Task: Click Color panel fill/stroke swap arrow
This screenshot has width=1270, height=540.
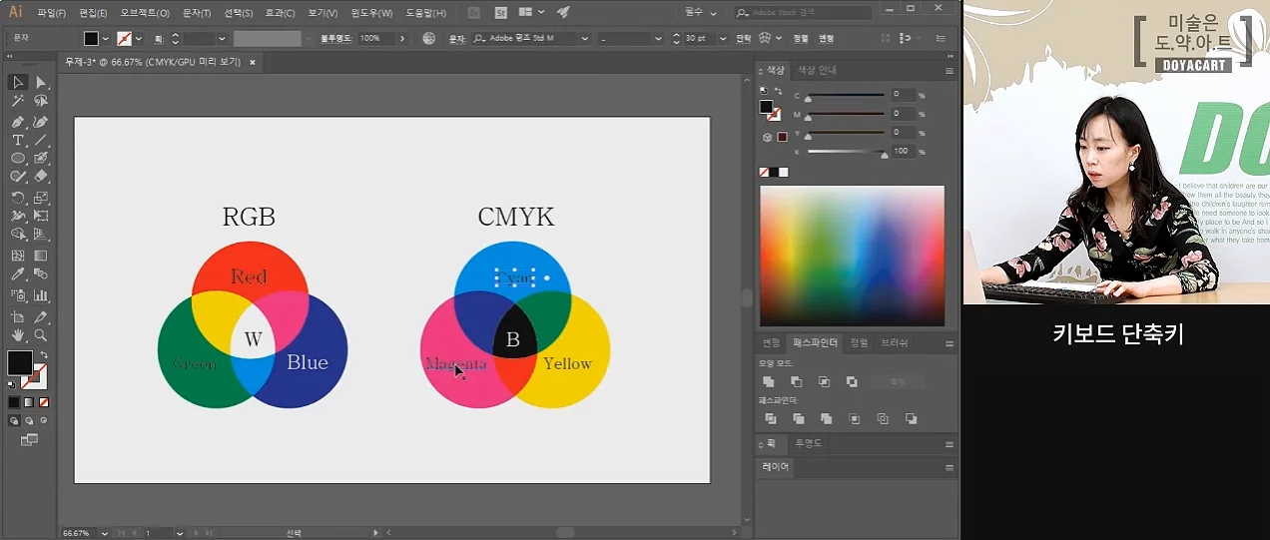Action: (x=778, y=92)
